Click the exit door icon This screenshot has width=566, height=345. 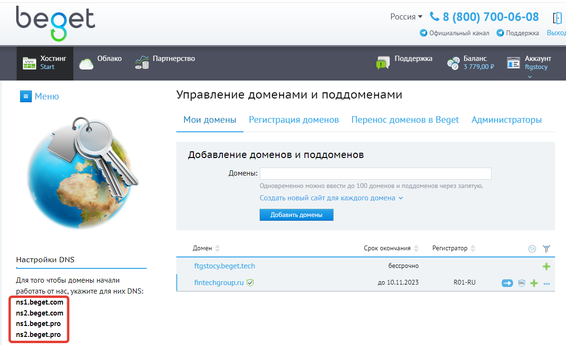point(557,18)
